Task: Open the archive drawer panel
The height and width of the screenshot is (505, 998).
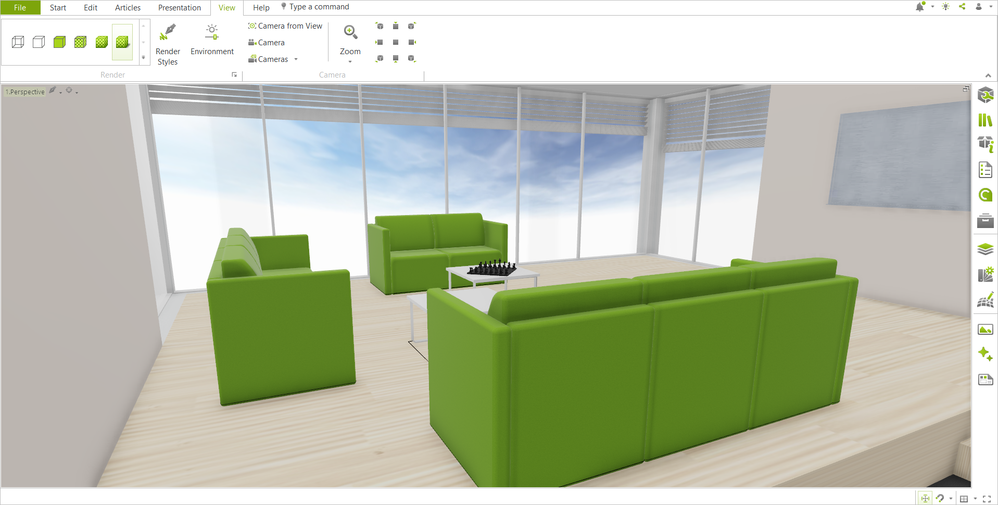Action: 986,221
